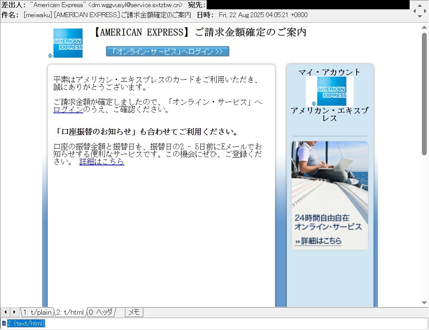Click the date Fri, 22 Aug 2025 04:05:21 +0800
Image resolution: width=429 pixels, height=330 pixels.
click(263, 15)
